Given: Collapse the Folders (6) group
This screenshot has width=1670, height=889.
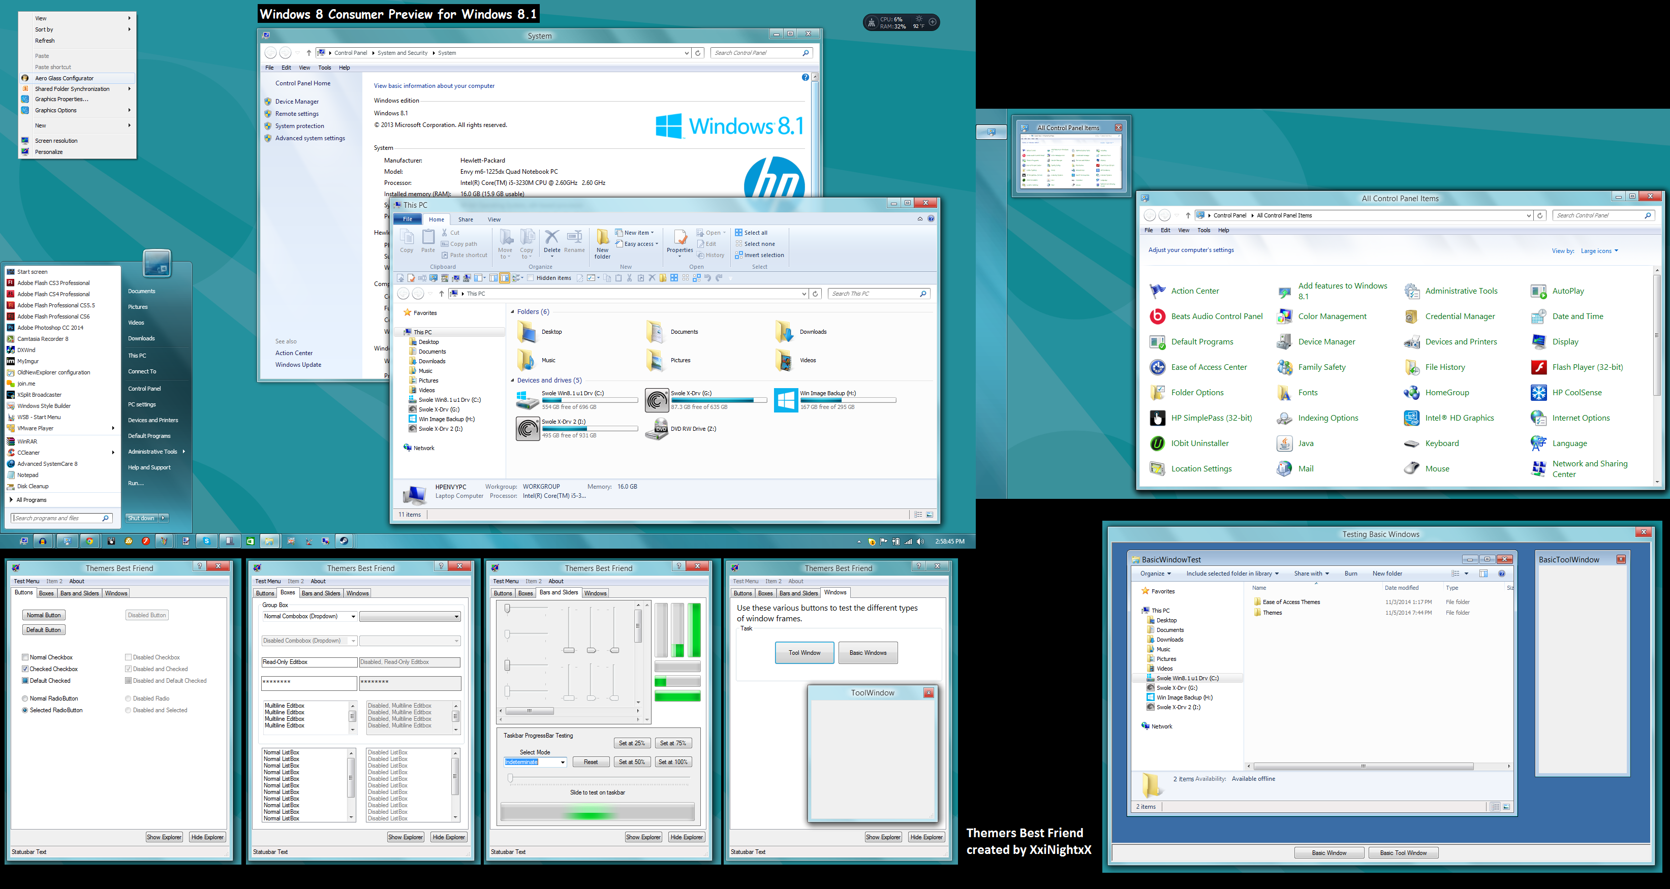Looking at the screenshot, I should (x=512, y=312).
